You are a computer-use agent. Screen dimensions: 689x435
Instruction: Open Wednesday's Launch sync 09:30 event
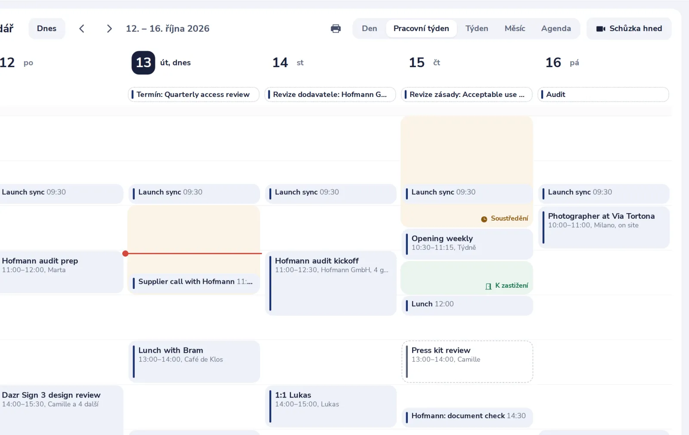(x=330, y=193)
